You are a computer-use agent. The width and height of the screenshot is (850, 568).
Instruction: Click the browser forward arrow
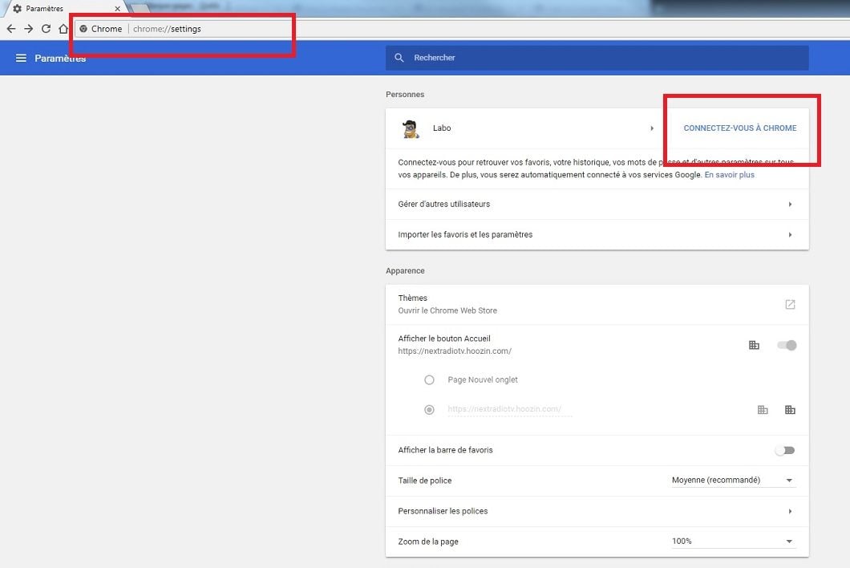point(29,29)
